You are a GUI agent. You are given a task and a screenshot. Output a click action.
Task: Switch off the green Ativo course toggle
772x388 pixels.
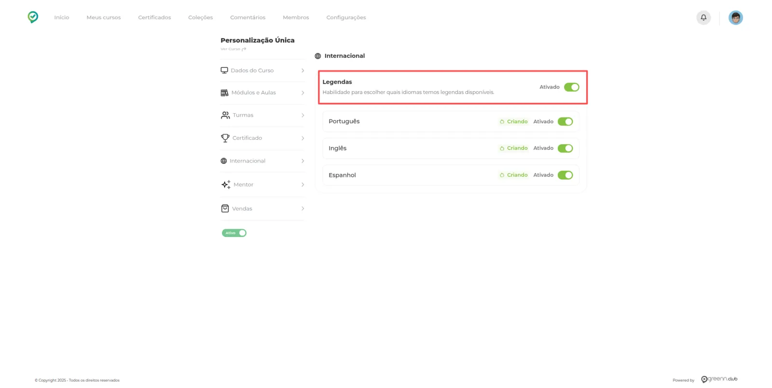(x=234, y=233)
